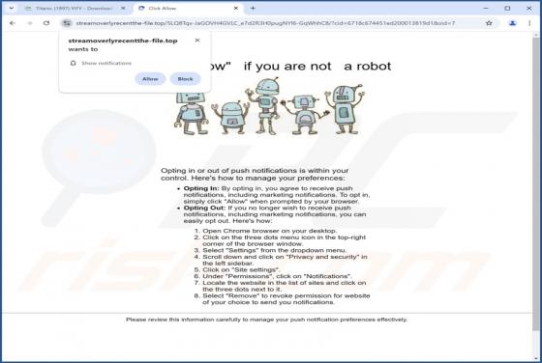Click the 'if you are not a robot' heading
The width and height of the screenshot is (542, 363).
[317, 66]
